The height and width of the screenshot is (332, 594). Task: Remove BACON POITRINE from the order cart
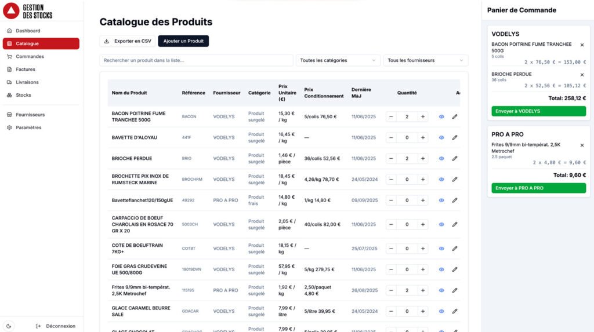click(582, 45)
